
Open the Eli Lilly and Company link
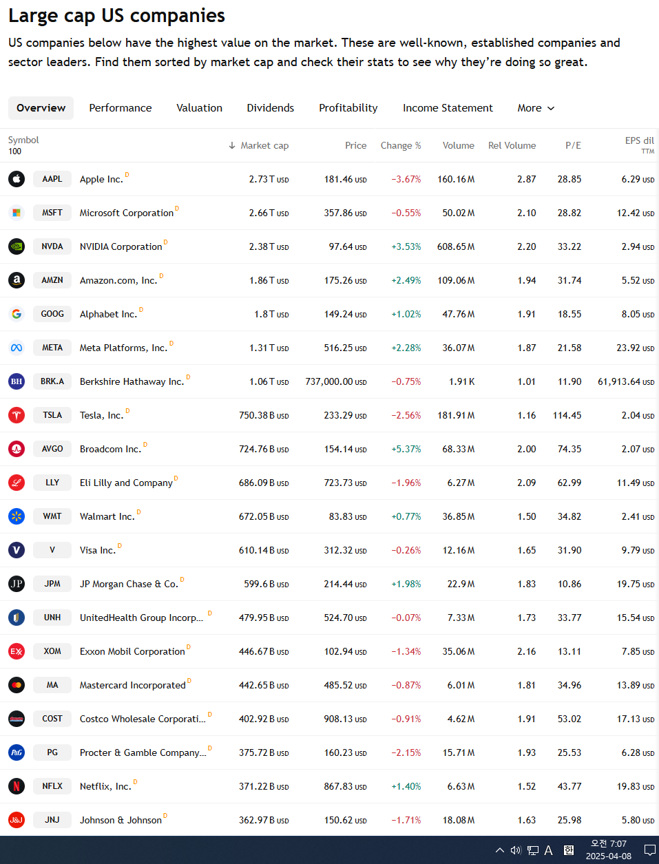[x=126, y=483]
